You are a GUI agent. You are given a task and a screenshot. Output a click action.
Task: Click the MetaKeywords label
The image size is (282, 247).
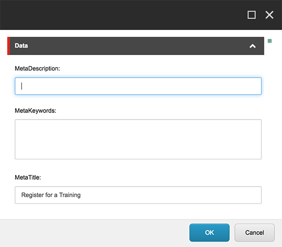(x=35, y=111)
